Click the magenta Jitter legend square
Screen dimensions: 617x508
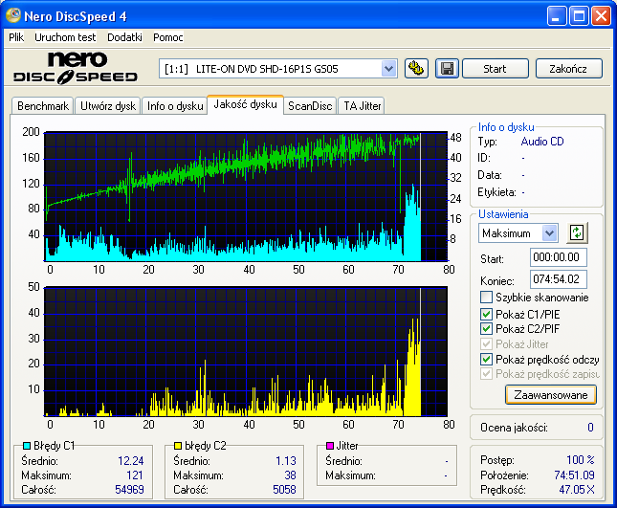point(330,446)
